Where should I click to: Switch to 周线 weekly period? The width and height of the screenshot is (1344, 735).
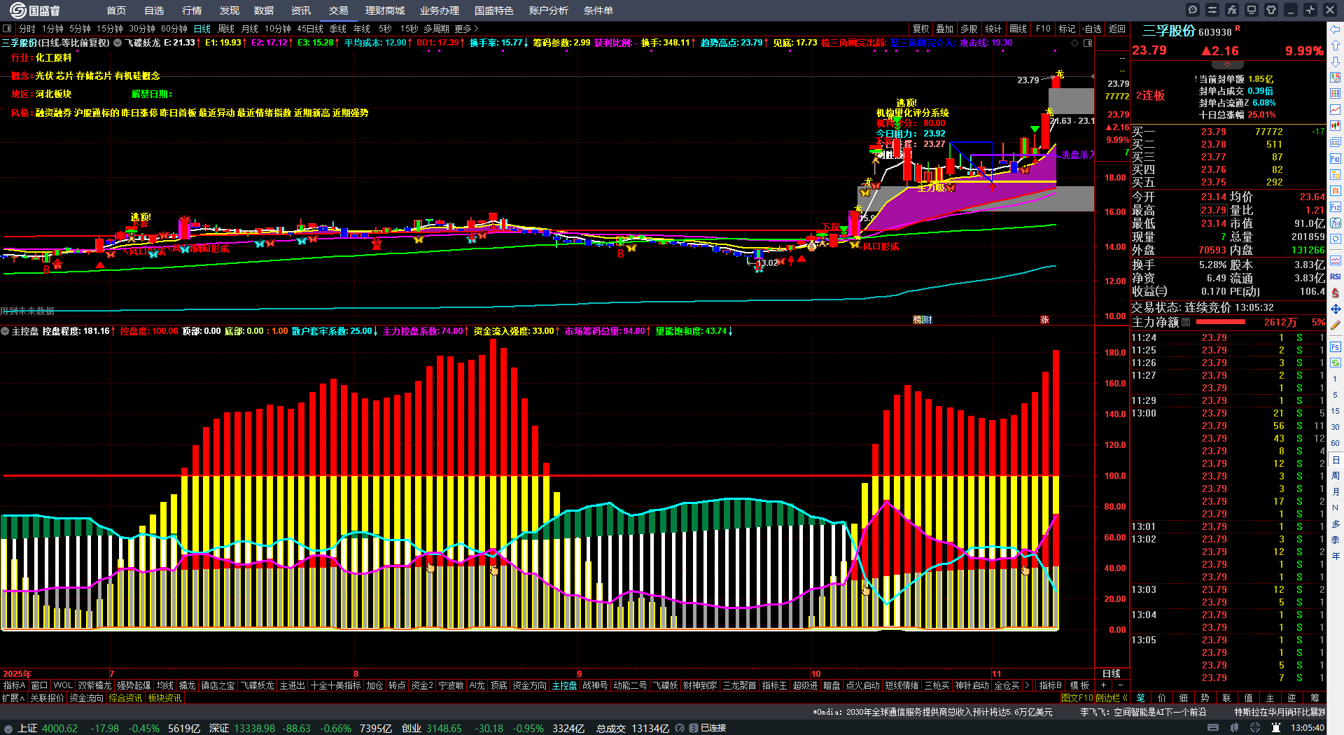pyautogui.click(x=226, y=29)
